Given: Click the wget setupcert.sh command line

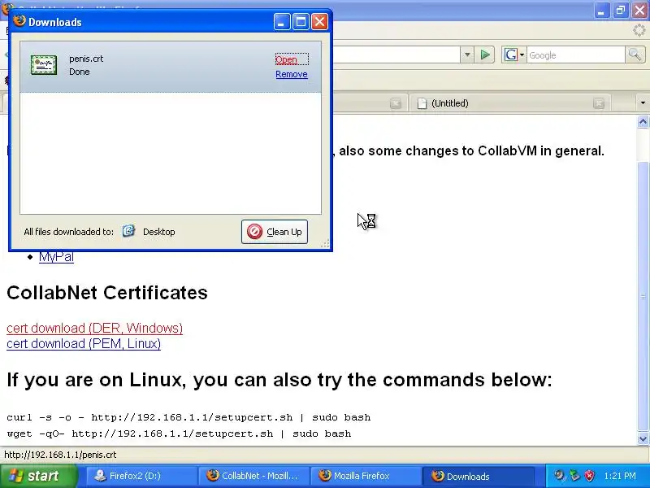Looking at the screenshot, I should 179,434.
